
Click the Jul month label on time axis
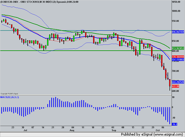coord(25,130)
